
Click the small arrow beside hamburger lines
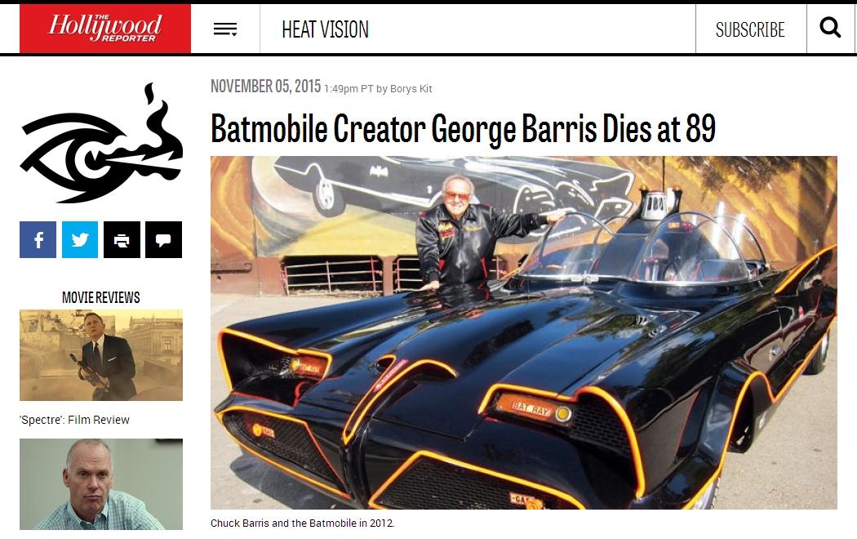pos(234,34)
